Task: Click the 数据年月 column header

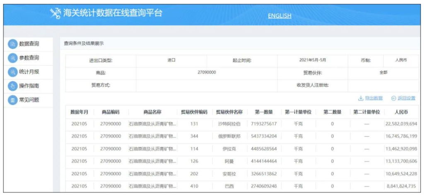Action: (79, 112)
